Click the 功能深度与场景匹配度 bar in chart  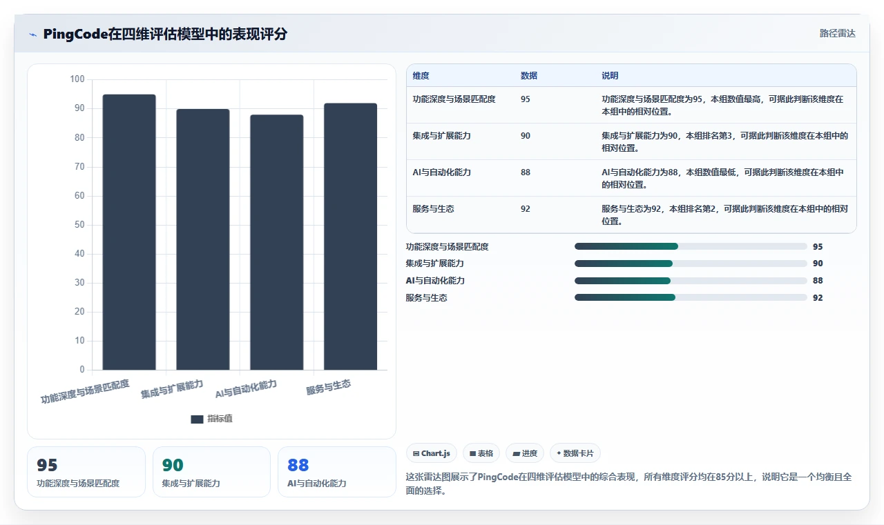[129, 232]
